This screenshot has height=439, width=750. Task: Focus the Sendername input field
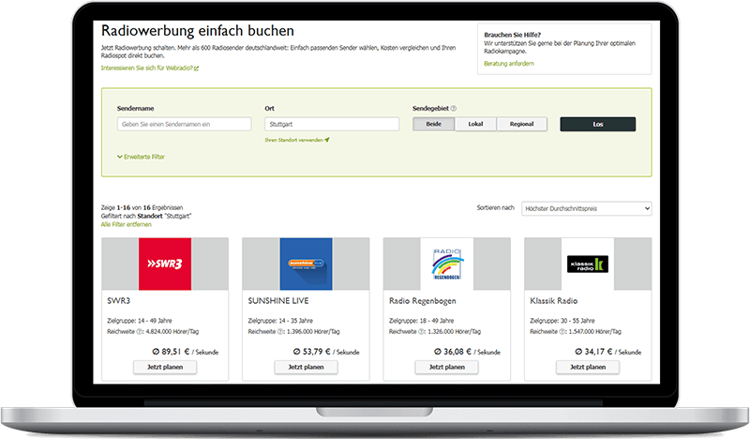[184, 124]
